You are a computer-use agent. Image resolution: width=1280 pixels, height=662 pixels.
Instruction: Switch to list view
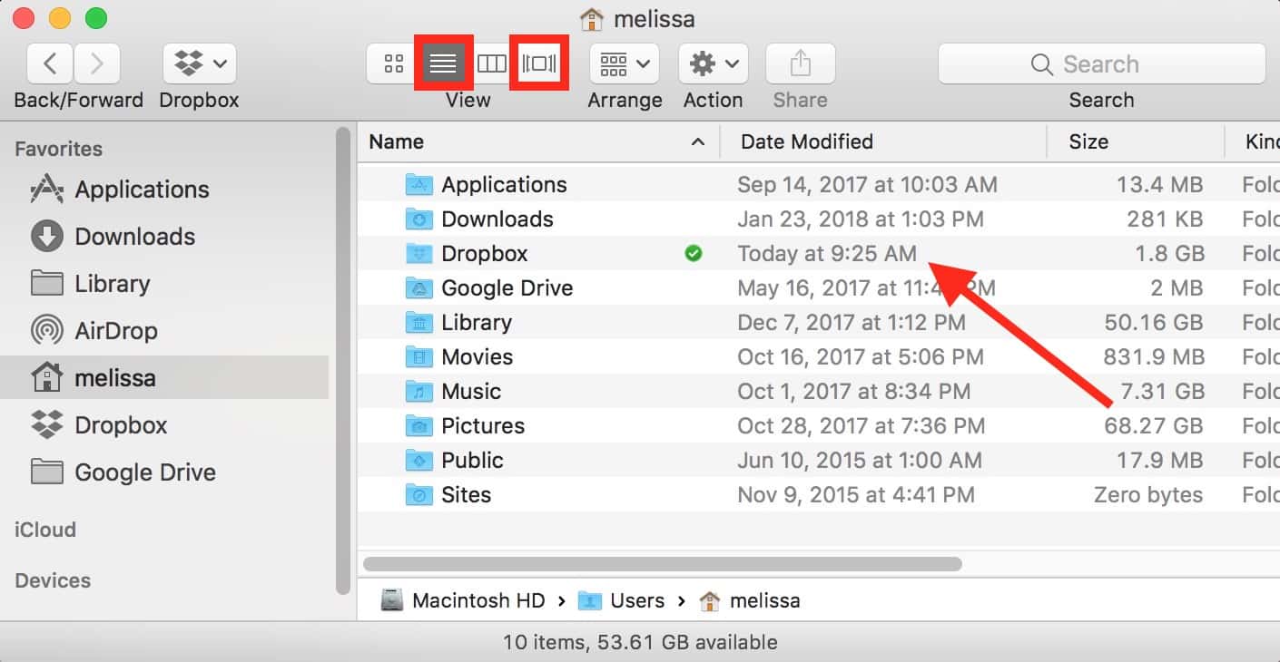pos(443,63)
